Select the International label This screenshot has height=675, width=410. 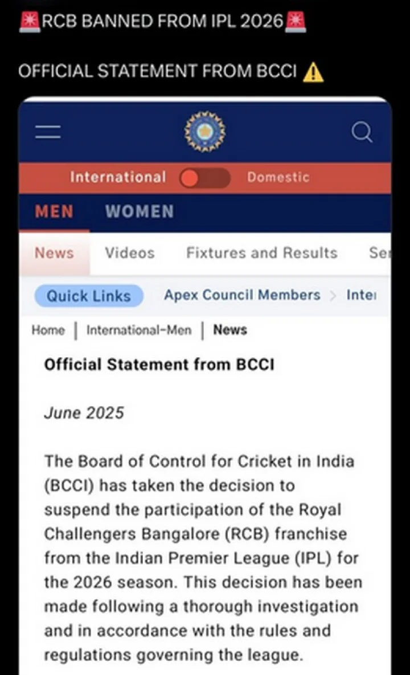(118, 178)
